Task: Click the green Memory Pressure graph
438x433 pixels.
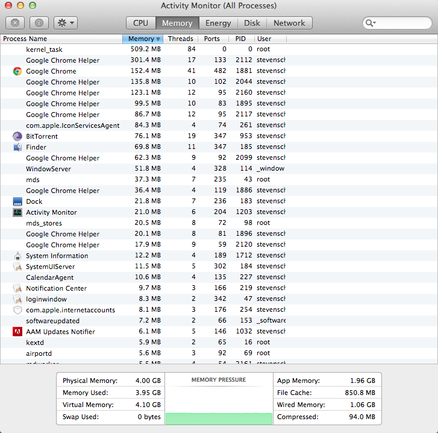Action: 219,419
